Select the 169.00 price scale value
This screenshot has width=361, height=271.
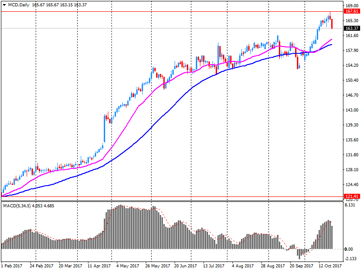pyautogui.click(x=352, y=5)
